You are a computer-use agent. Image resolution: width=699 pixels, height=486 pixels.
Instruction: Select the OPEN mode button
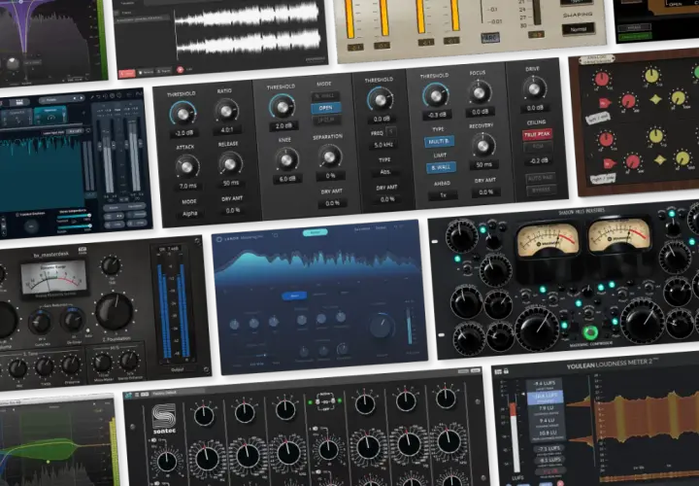point(326,108)
